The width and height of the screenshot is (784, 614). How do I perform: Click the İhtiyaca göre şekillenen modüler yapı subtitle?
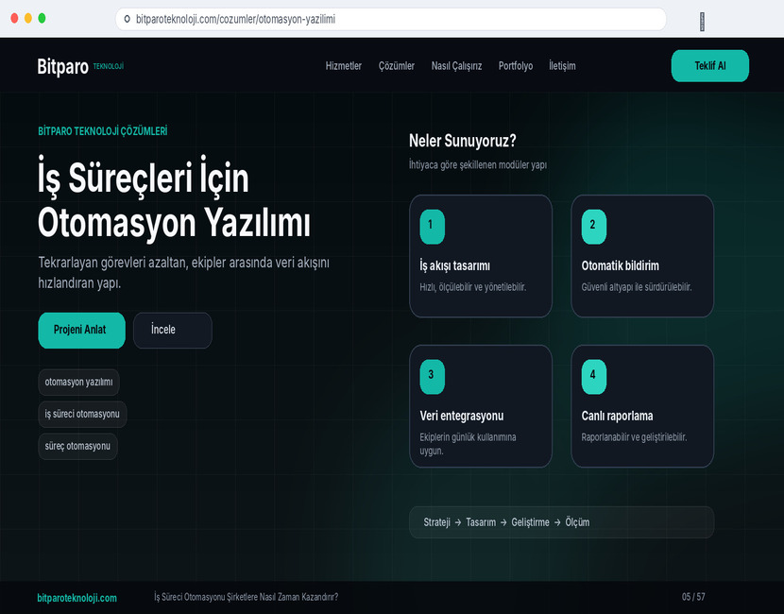(x=478, y=165)
